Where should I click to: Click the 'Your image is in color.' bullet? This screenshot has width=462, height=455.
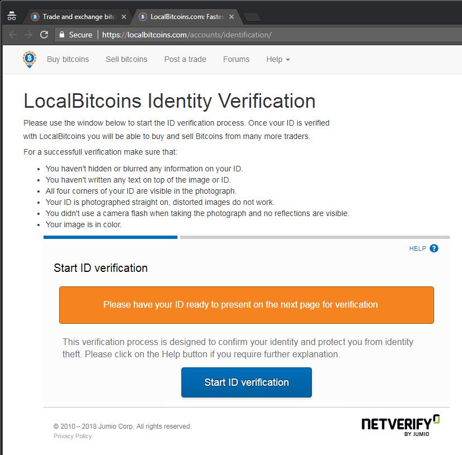click(x=83, y=224)
